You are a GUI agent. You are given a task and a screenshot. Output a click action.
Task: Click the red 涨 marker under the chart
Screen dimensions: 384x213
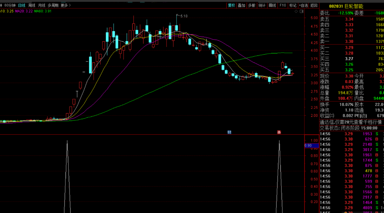pos(279,132)
